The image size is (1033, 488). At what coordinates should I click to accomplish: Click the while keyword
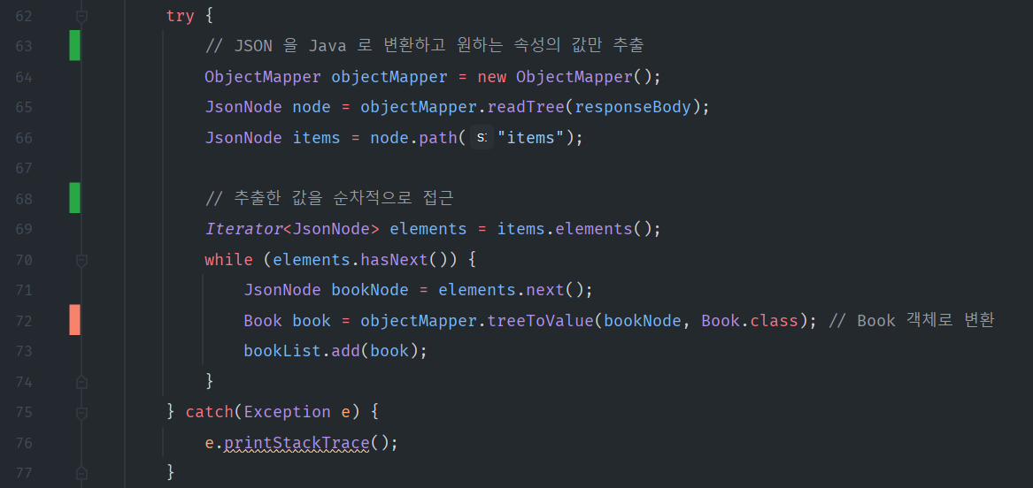tap(228, 260)
